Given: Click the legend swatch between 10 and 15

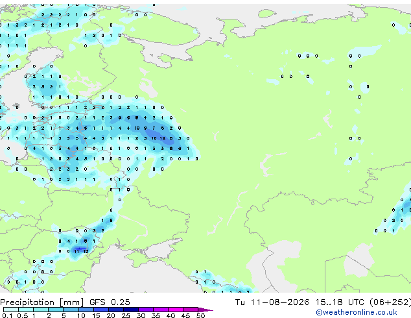Looking at the screenshot, I should [86, 310].
